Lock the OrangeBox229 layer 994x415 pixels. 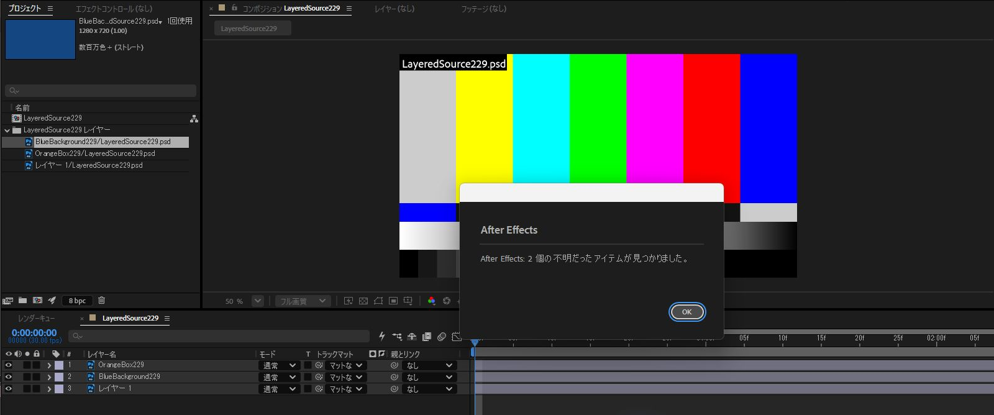click(36, 365)
